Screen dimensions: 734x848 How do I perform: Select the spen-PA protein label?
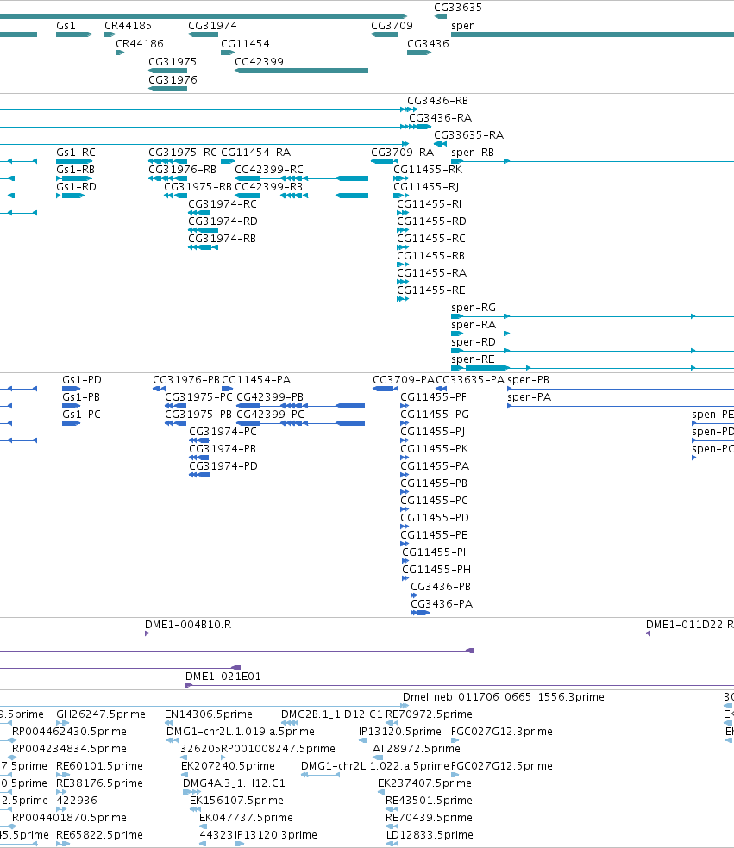click(x=530, y=397)
